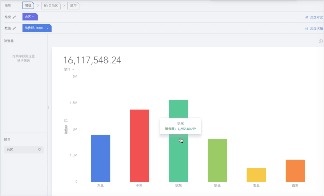Click the light green 华北 bar
This screenshot has height=196, width=324.
click(x=218, y=161)
